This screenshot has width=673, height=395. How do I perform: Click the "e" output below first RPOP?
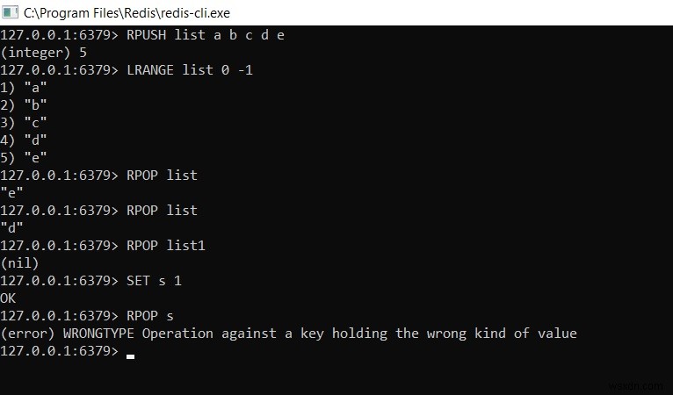(11, 192)
